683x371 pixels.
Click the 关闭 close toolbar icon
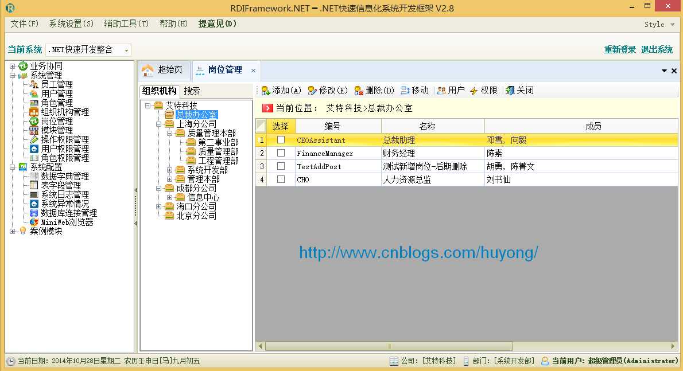point(510,91)
